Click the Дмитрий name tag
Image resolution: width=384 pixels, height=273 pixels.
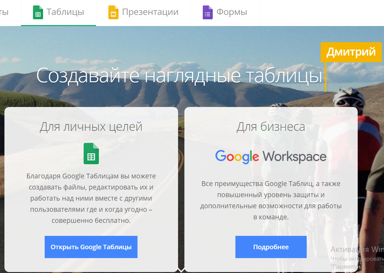pyautogui.click(x=351, y=52)
